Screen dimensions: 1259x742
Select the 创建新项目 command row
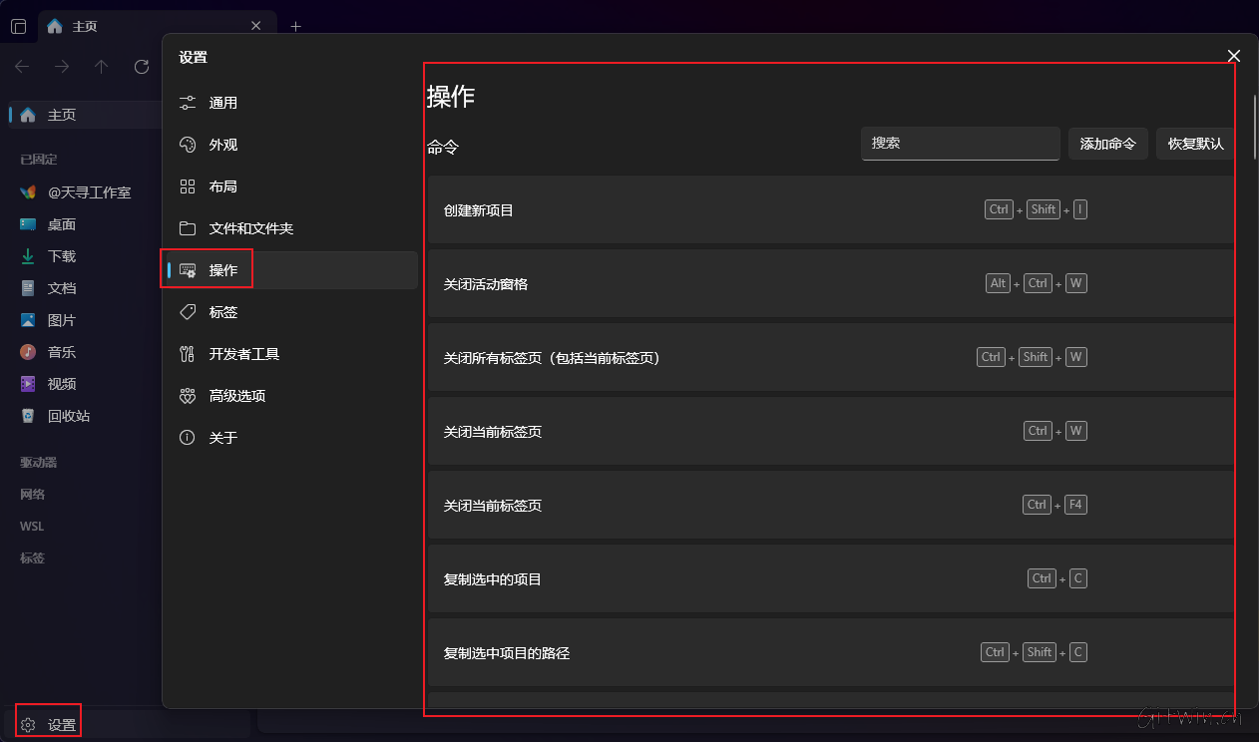698,210
